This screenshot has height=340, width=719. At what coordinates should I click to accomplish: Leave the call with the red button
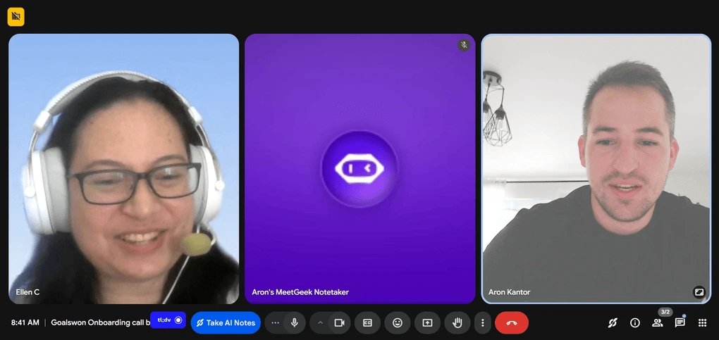point(512,322)
